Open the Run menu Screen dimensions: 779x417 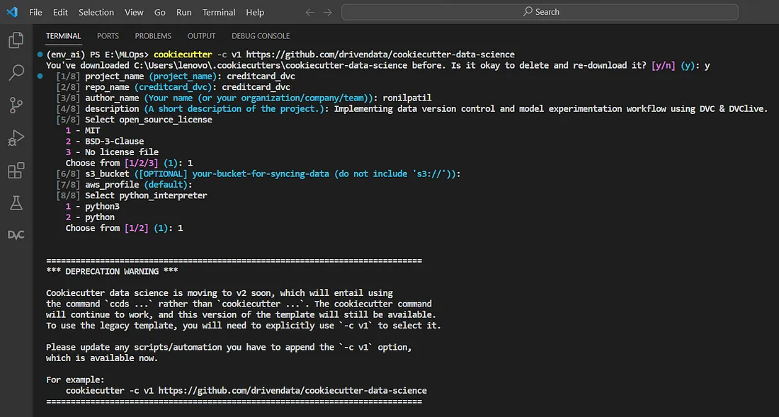[184, 13]
